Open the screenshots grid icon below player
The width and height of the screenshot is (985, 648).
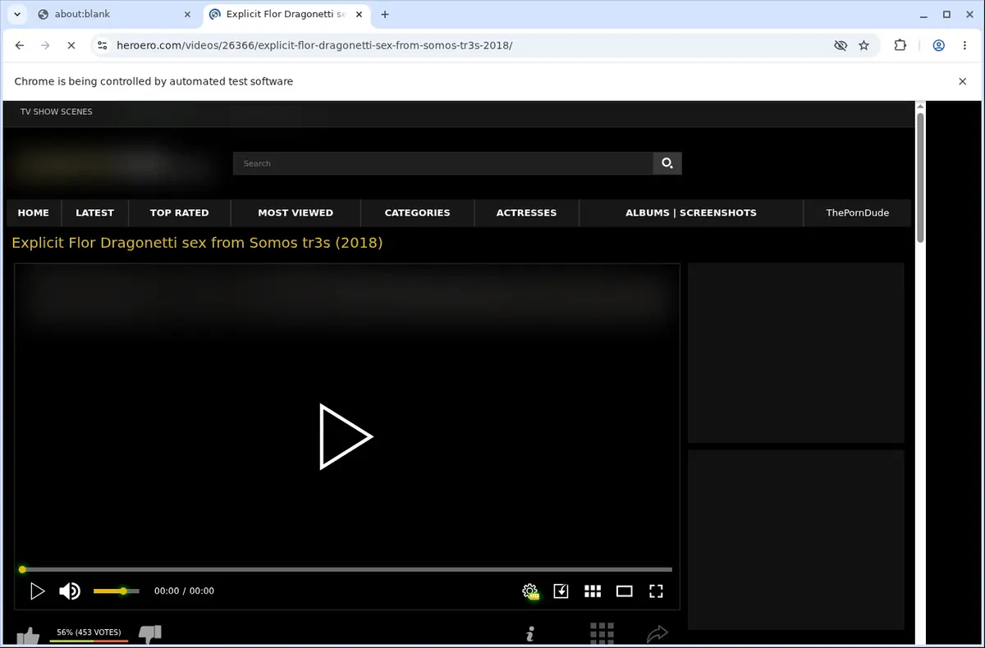(x=602, y=634)
